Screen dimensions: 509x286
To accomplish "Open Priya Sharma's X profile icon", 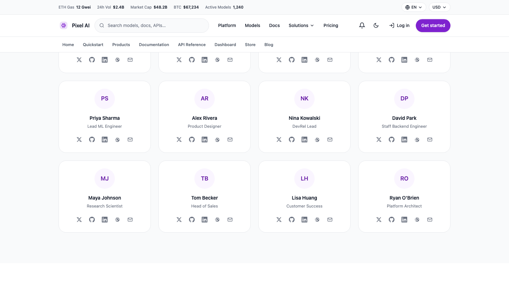I will (x=79, y=140).
